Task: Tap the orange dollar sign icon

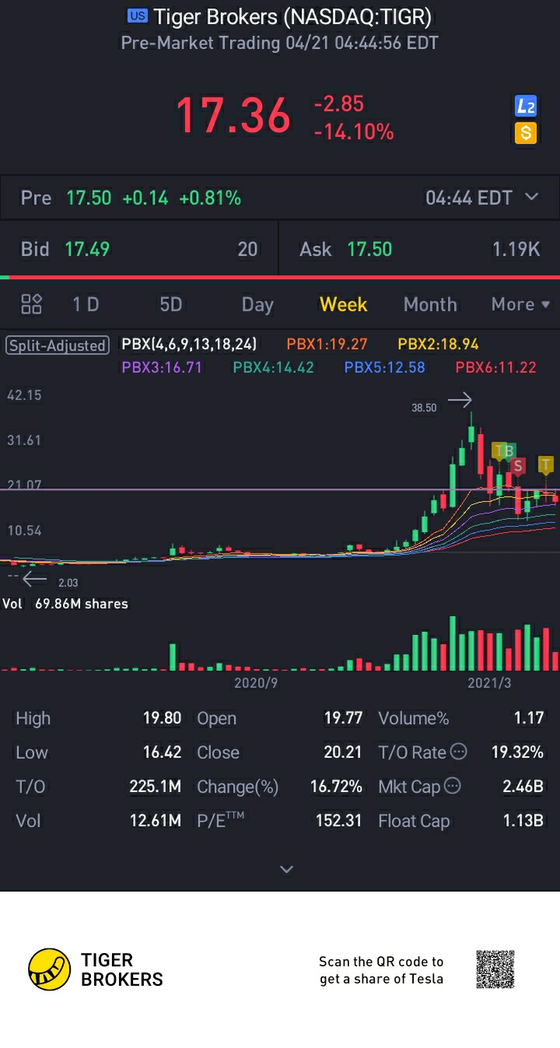Action: 526,133
